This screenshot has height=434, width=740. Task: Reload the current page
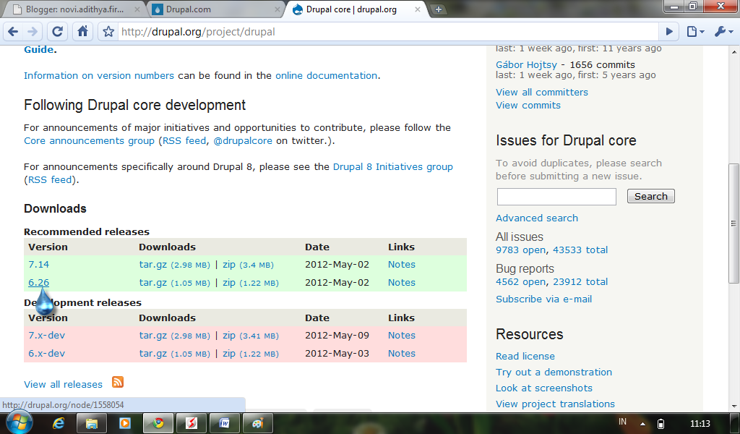pyautogui.click(x=58, y=32)
